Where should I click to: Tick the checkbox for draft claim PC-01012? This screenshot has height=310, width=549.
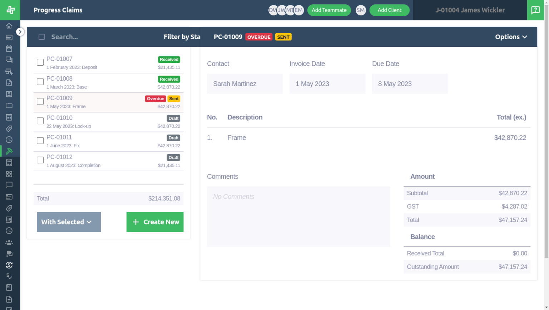pyautogui.click(x=40, y=160)
